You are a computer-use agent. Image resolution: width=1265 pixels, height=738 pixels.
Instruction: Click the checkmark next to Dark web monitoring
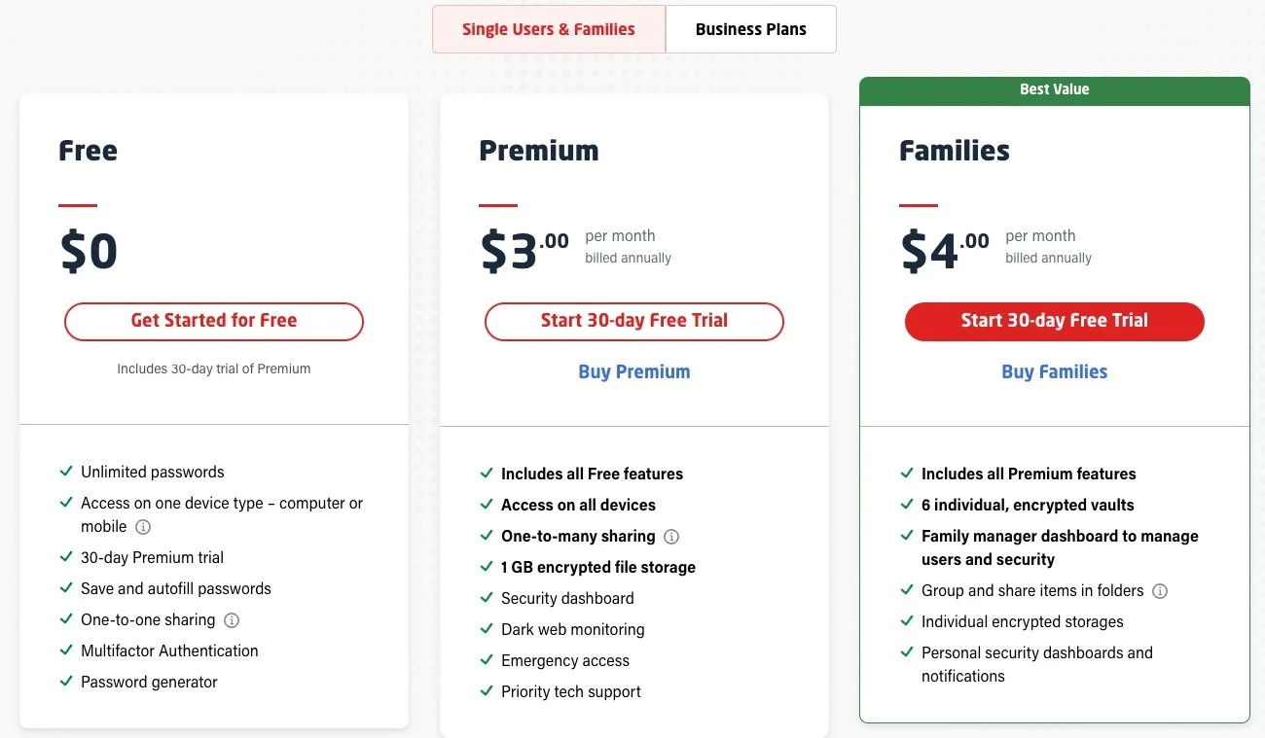pos(487,629)
